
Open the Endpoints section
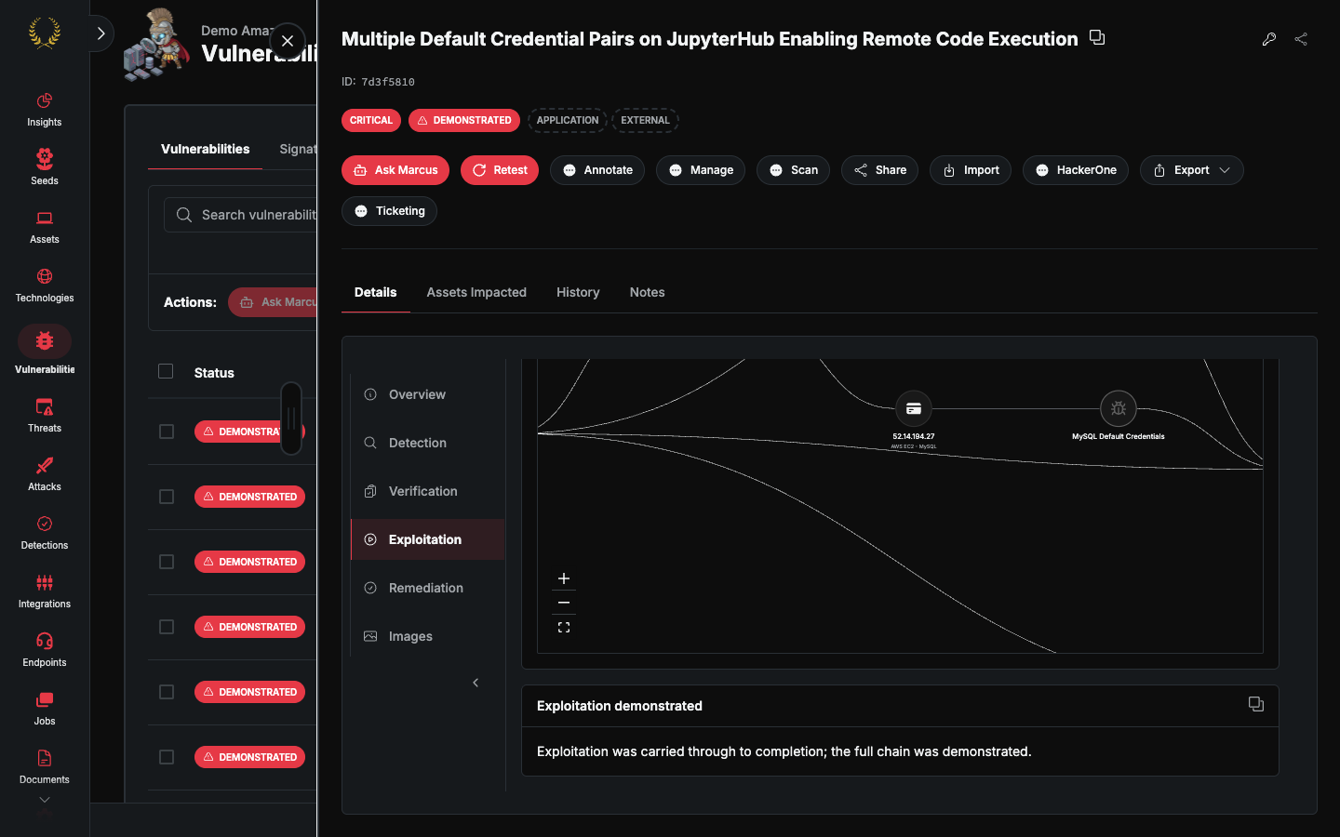click(x=44, y=650)
